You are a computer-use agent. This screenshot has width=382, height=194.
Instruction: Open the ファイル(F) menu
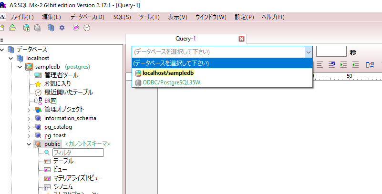21,17
